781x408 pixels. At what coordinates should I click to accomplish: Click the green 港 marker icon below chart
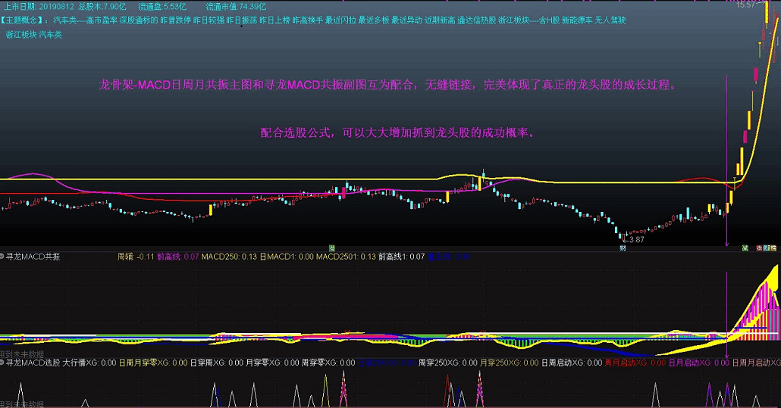coord(331,248)
